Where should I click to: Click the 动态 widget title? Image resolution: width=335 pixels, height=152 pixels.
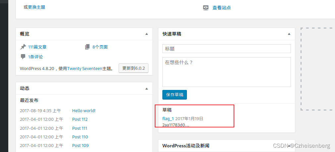pos(25,88)
